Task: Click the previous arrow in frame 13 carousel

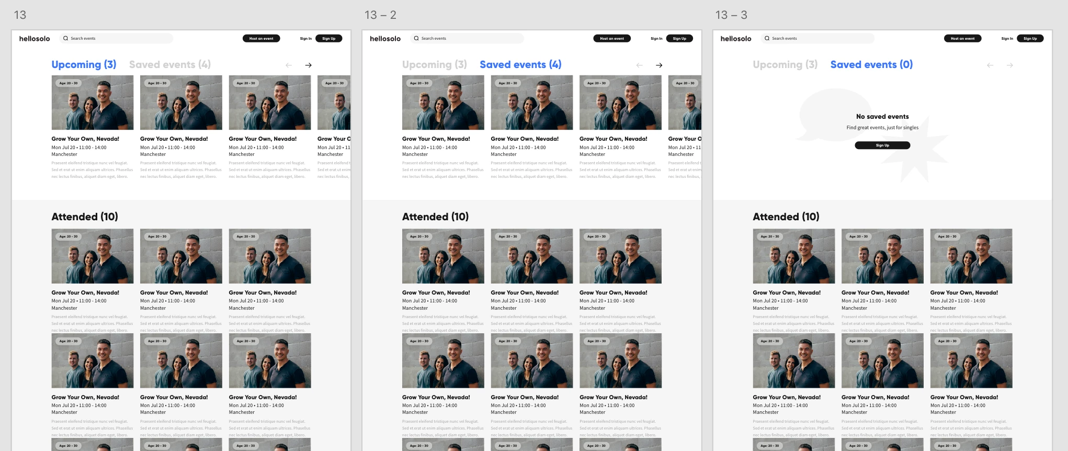Action: 289,65
